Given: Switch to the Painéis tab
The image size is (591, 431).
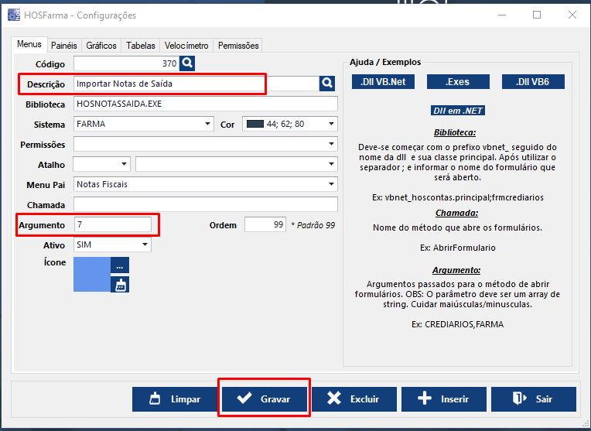Looking at the screenshot, I should 64,46.
